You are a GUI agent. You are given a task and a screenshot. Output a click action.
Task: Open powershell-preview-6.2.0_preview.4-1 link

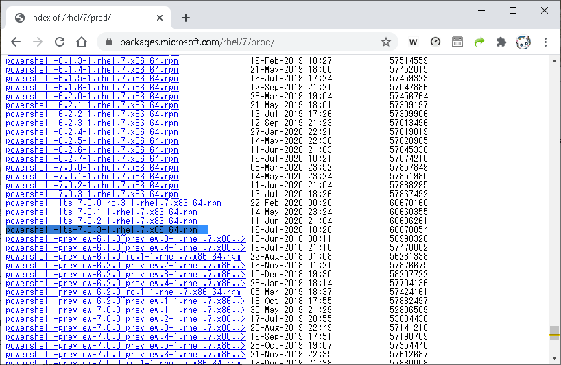(126, 284)
